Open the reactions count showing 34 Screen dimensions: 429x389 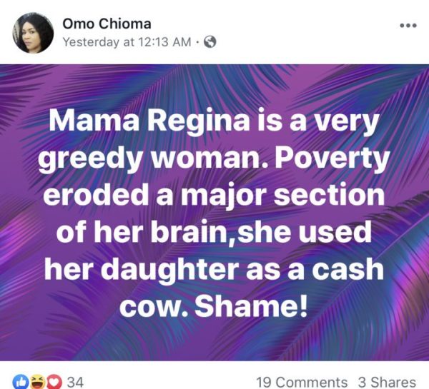point(75,383)
